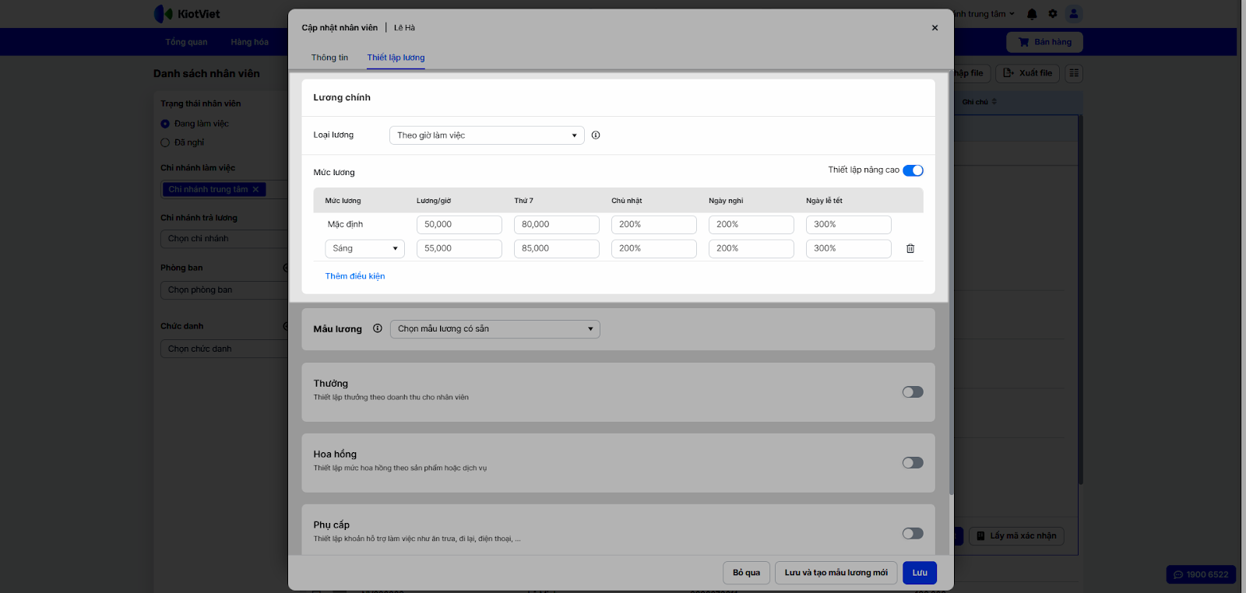Open the user account avatar icon
This screenshot has width=1246, height=593.
click(1074, 14)
